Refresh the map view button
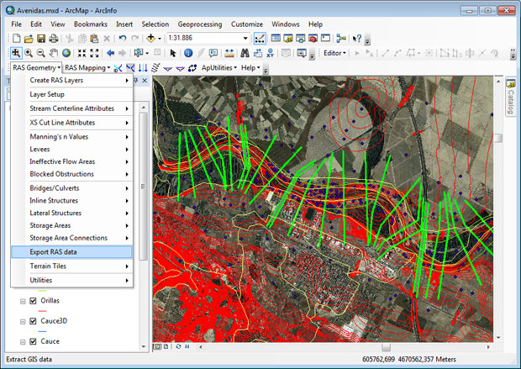 tap(178, 347)
